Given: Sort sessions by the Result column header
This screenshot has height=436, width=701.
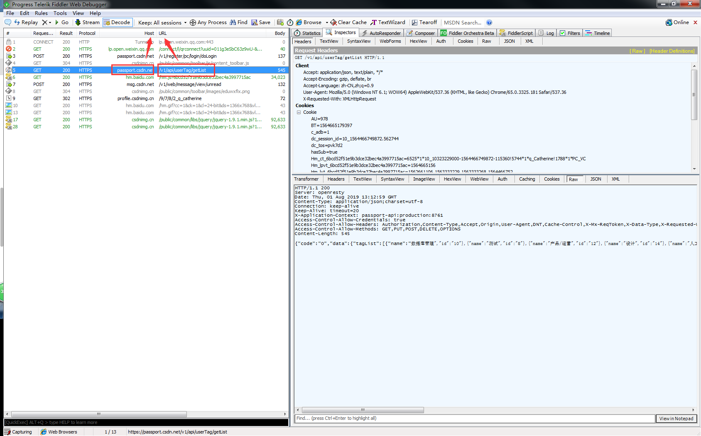Looking at the screenshot, I should click(66, 33).
